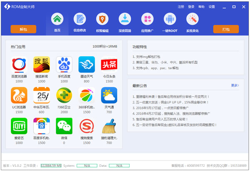This screenshot has height=171, width=250.
Task: Open announcement about 五一优惠大放送
Action: 170,102
